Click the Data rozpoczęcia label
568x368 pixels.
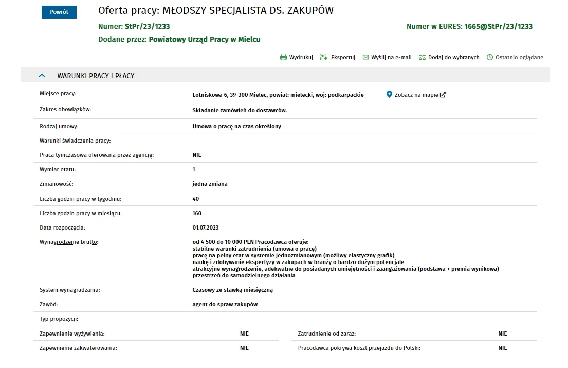pos(62,227)
